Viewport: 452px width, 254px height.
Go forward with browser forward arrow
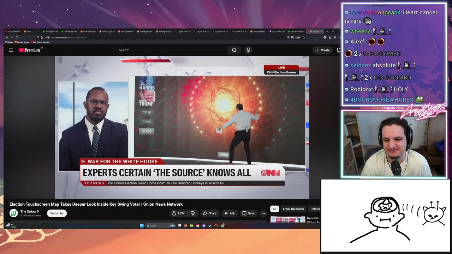pos(12,37)
